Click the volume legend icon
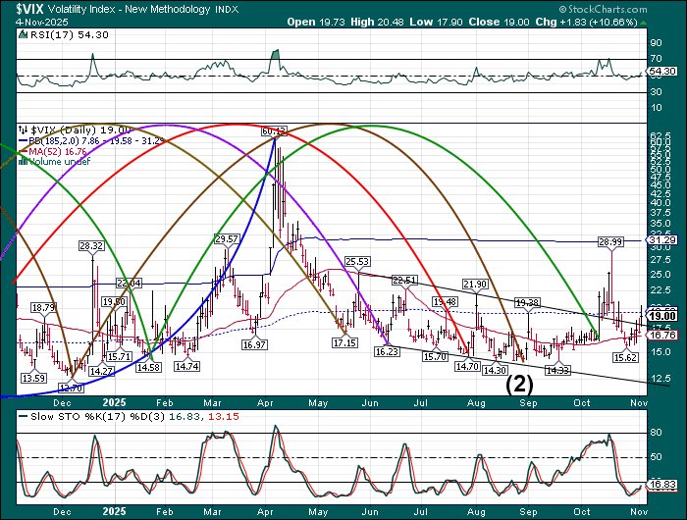The height and width of the screenshot is (520, 687). coord(24,161)
